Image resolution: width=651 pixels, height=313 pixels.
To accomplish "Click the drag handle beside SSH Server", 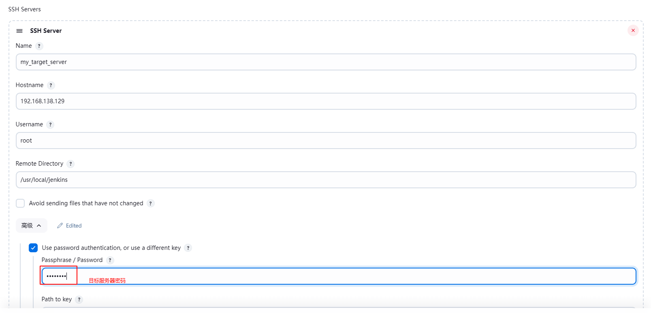I will (x=19, y=31).
